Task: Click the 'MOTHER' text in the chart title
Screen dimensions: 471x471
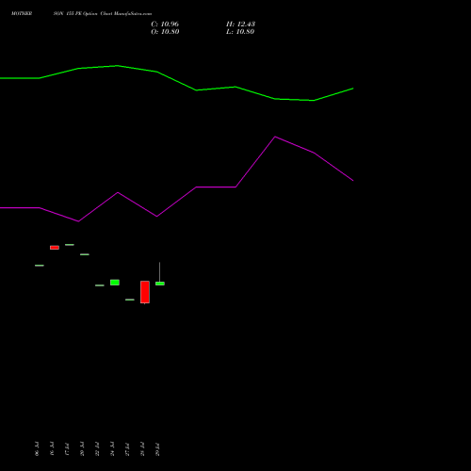Action: (x=22, y=13)
